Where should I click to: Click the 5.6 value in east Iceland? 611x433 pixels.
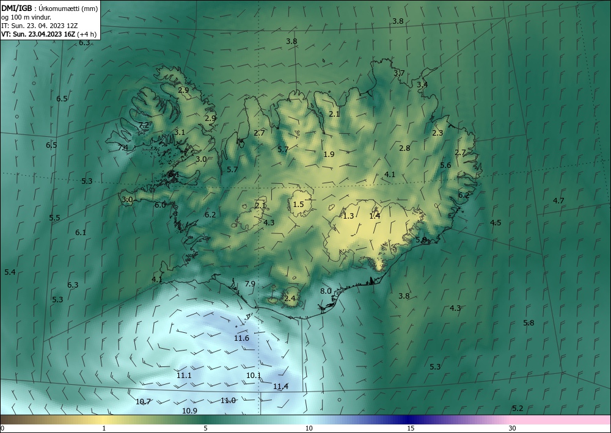pos(445,165)
